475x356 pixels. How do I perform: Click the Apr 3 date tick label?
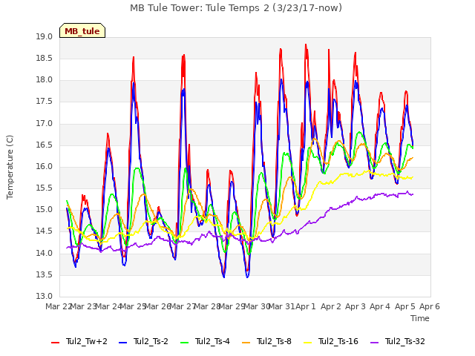(x=356, y=306)
